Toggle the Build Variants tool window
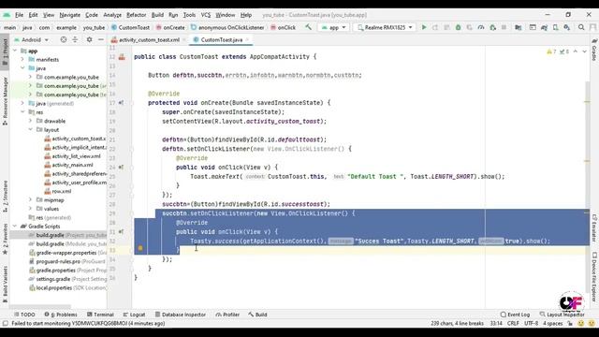The image size is (599, 337). click(5, 285)
